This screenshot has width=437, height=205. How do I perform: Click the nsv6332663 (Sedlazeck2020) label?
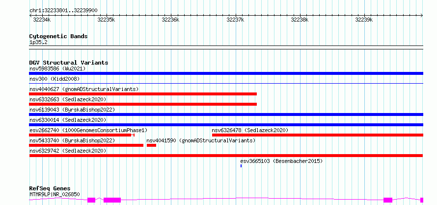click(68, 99)
